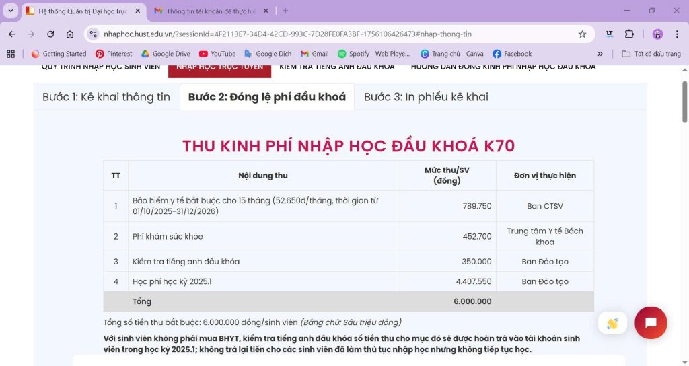Open the Getting Started bookmark
Screen dimensions: 689x366
click(59, 54)
